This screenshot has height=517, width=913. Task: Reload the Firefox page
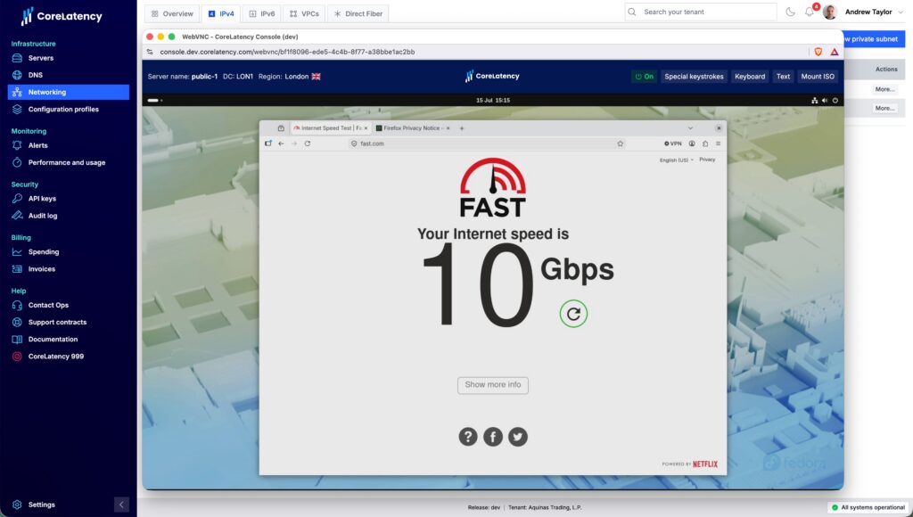pyautogui.click(x=308, y=144)
